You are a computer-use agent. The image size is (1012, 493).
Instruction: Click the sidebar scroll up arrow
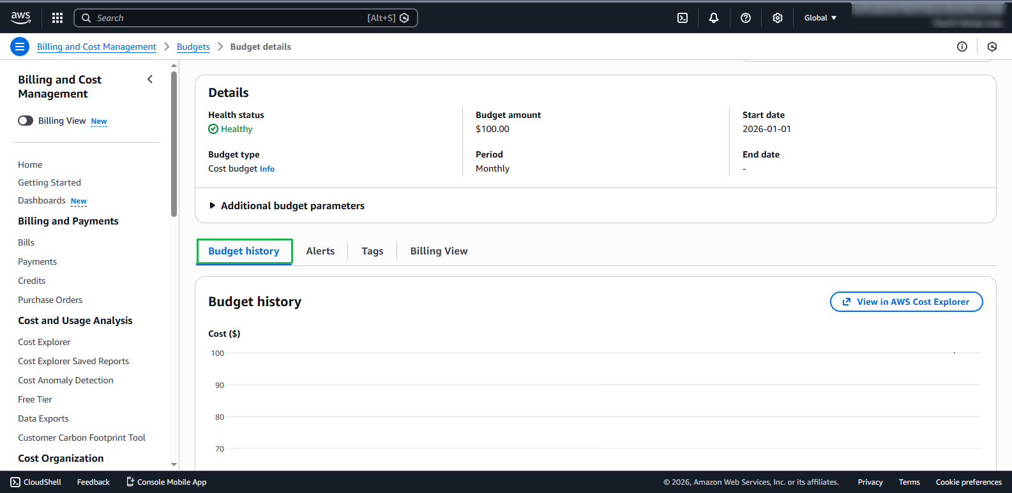click(x=174, y=66)
